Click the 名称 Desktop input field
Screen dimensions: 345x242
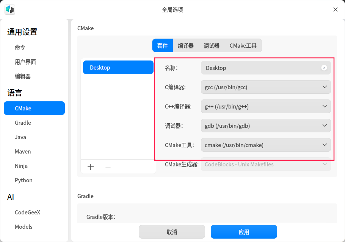click(266, 68)
